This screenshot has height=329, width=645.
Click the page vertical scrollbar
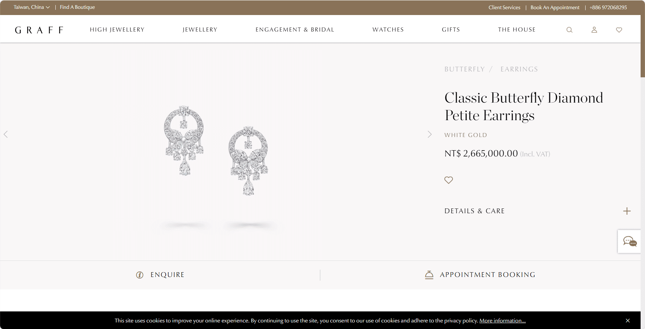tap(642, 164)
